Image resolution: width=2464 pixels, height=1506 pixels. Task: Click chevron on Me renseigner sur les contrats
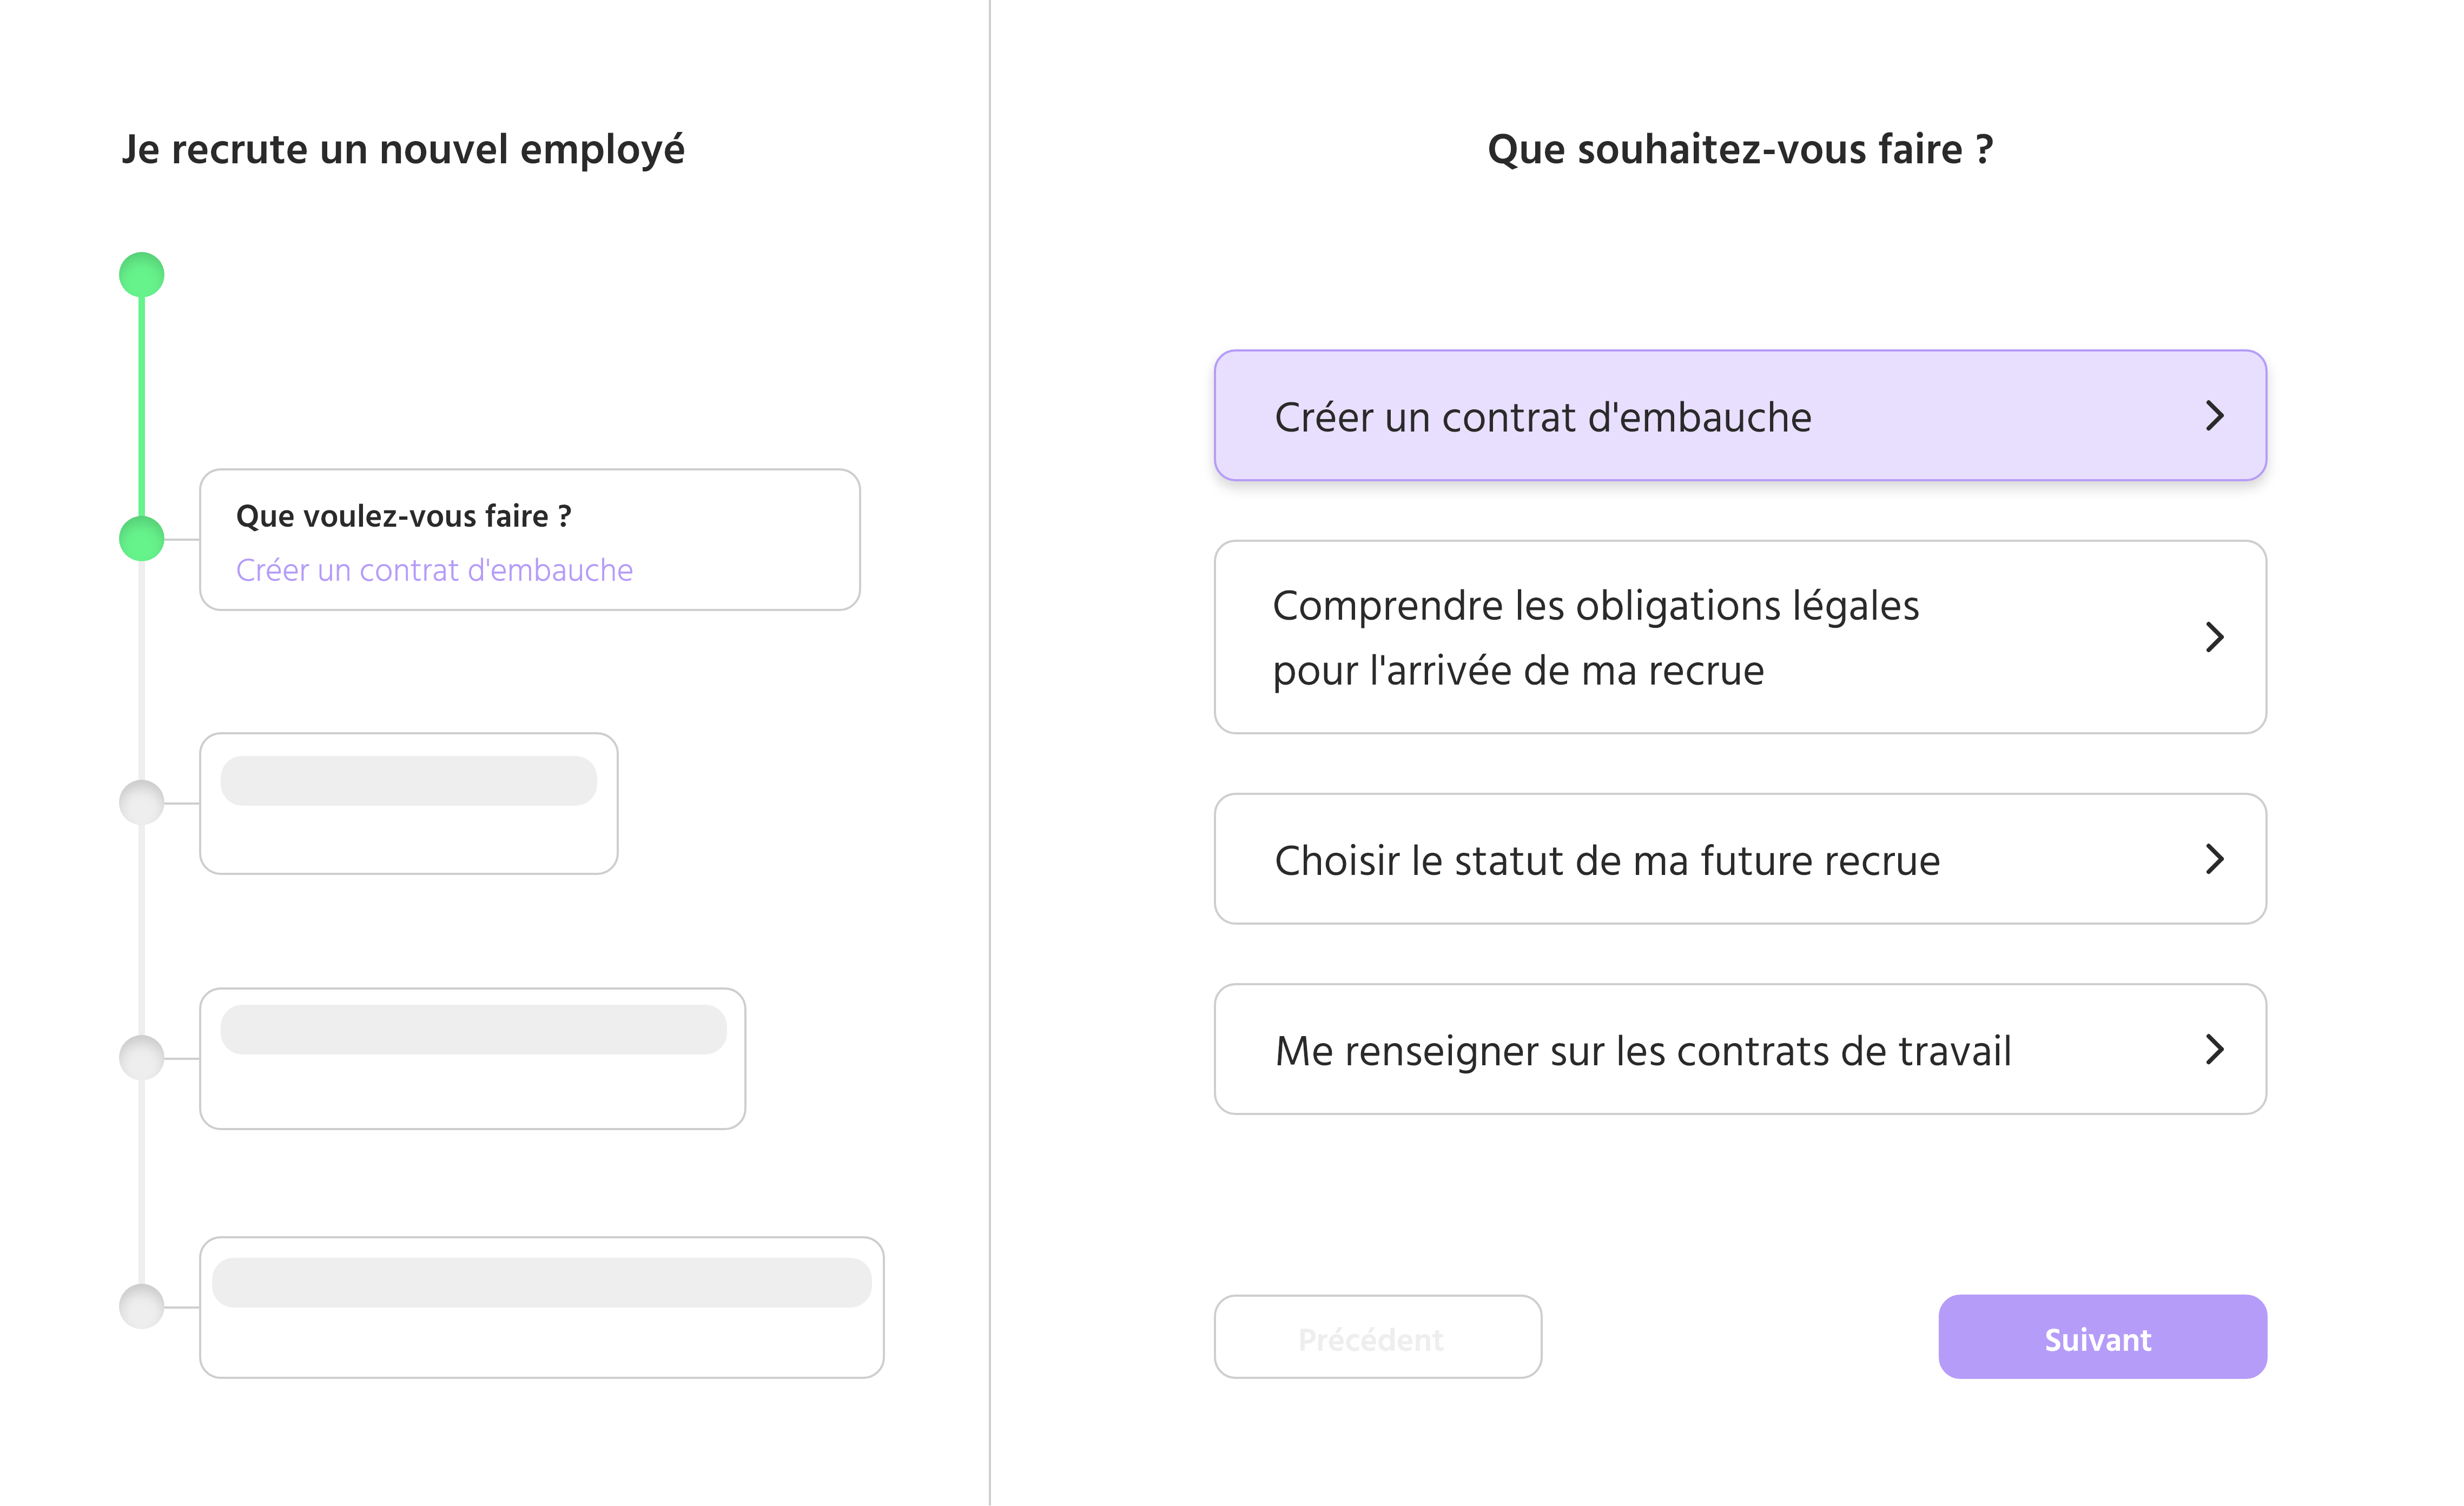coord(2214,1049)
